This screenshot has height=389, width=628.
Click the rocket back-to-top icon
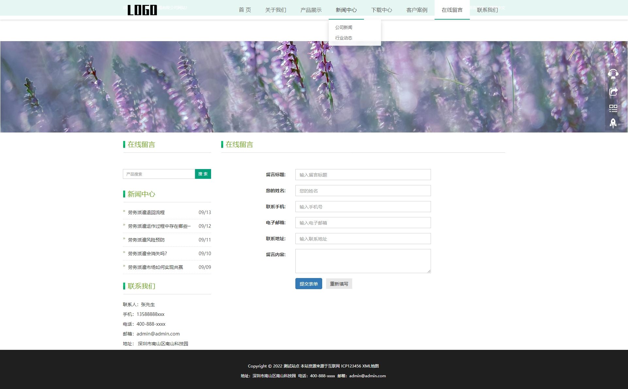(613, 123)
